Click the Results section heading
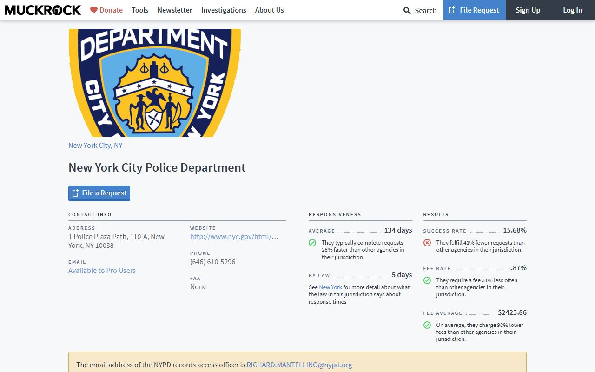Image resolution: width=595 pixels, height=372 pixels. tap(436, 215)
